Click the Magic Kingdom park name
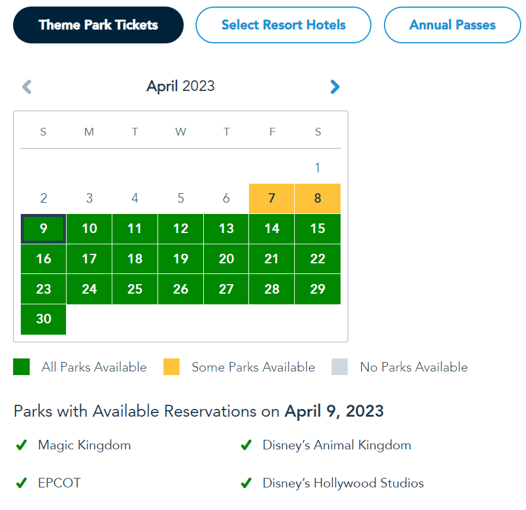This screenshot has width=526, height=510. click(84, 445)
